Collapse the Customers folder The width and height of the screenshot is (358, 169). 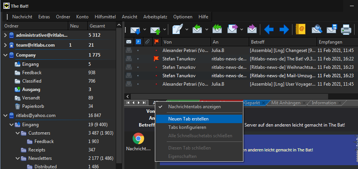pyautogui.click(x=18, y=133)
